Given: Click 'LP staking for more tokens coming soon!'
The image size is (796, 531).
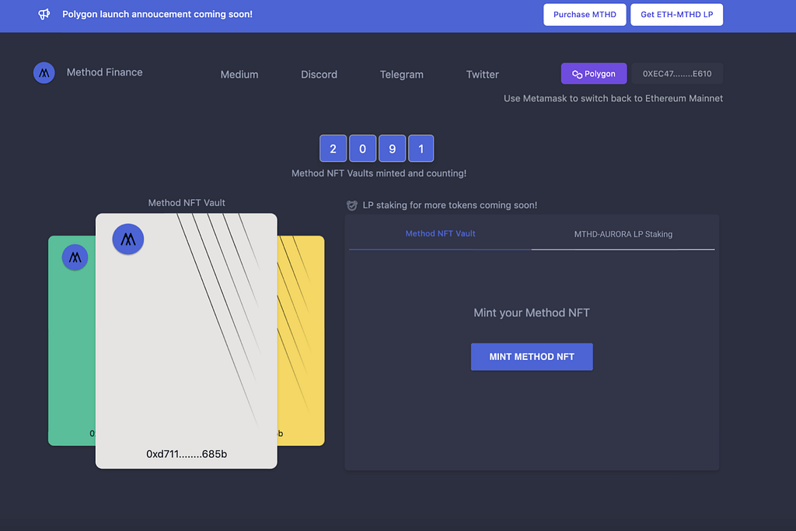Looking at the screenshot, I should click(450, 205).
